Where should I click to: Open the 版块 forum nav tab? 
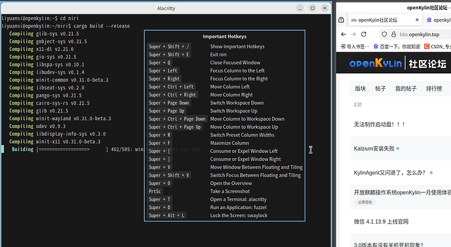click(x=360, y=89)
